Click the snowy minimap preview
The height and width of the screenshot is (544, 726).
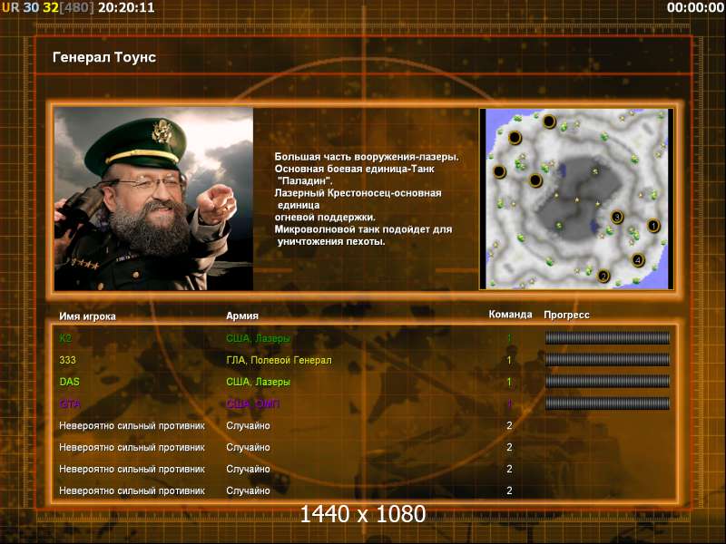(x=576, y=199)
